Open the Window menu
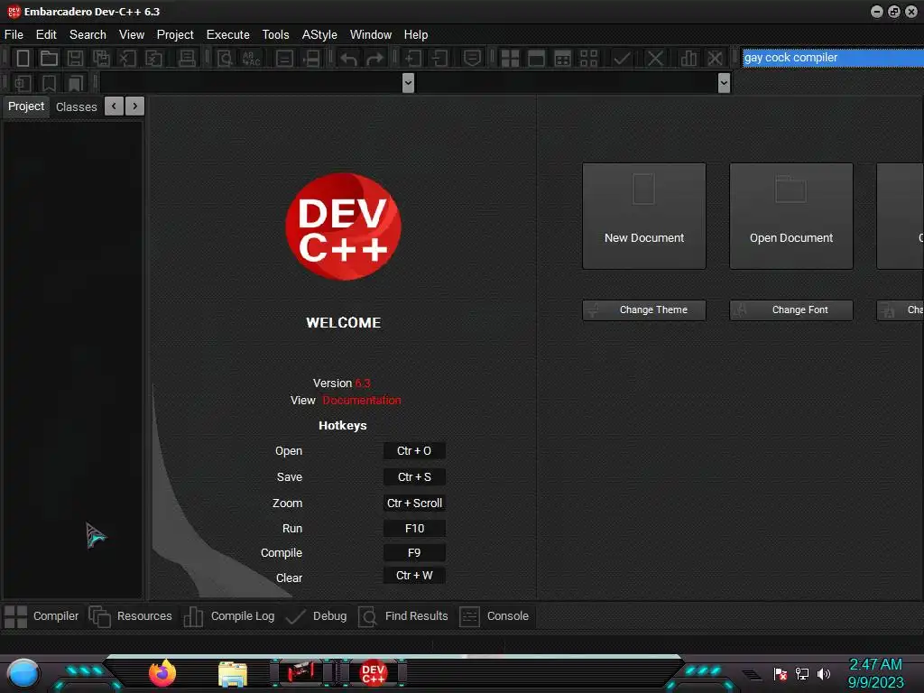Viewport: 924px width, 693px height. (371, 35)
